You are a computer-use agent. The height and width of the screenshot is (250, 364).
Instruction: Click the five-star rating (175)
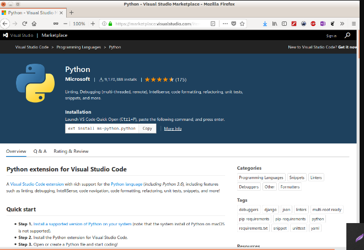click(x=165, y=80)
